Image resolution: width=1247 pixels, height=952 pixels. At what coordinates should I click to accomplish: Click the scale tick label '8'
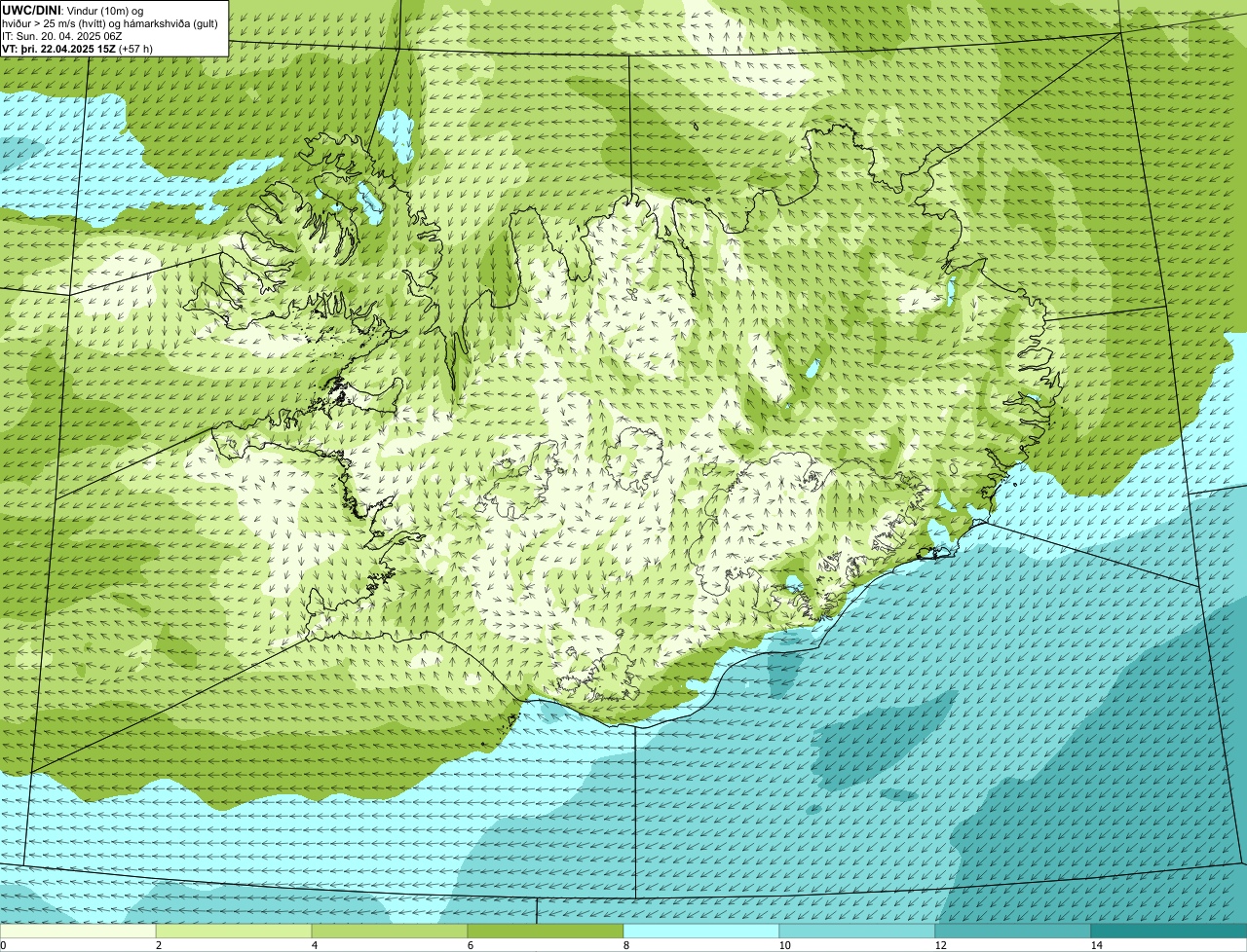(625, 945)
